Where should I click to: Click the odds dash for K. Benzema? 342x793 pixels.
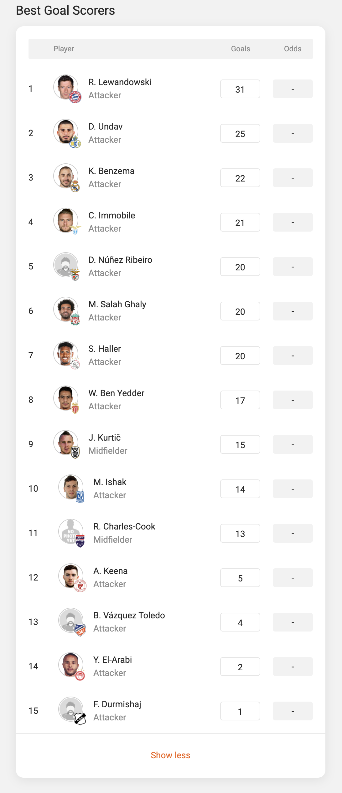point(292,178)
